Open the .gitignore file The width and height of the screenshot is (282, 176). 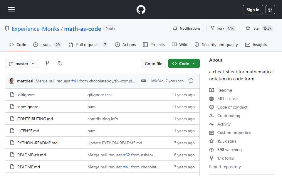pyautogui.click(x=26, y=95)
